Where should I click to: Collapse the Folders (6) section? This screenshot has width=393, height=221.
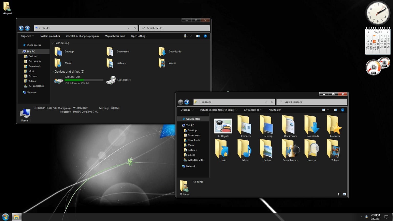point(52,43)
